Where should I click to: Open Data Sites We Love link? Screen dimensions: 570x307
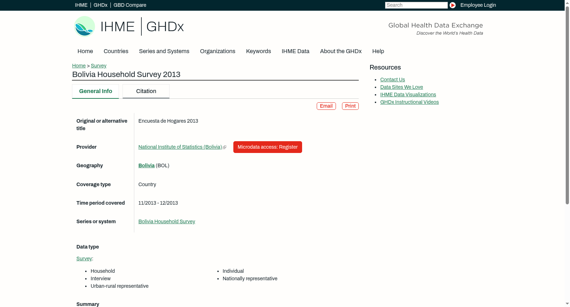coord(401,87)
